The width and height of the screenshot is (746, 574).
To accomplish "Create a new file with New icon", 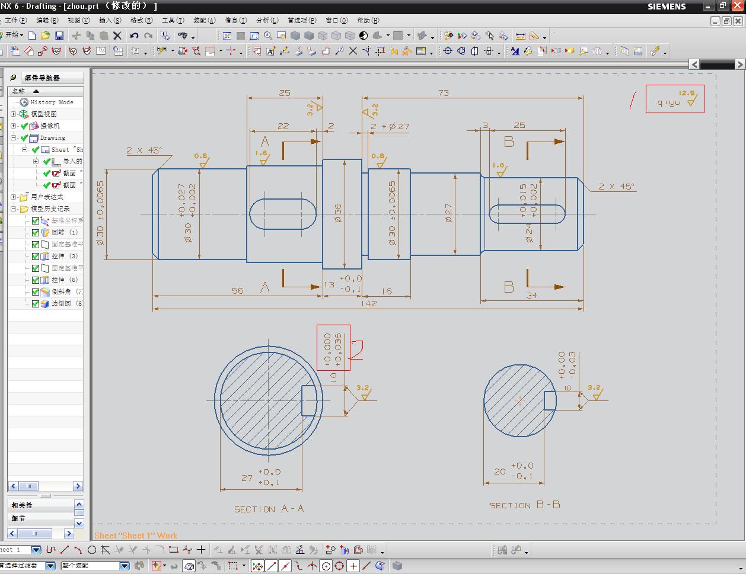I will (x=32, y=36).
